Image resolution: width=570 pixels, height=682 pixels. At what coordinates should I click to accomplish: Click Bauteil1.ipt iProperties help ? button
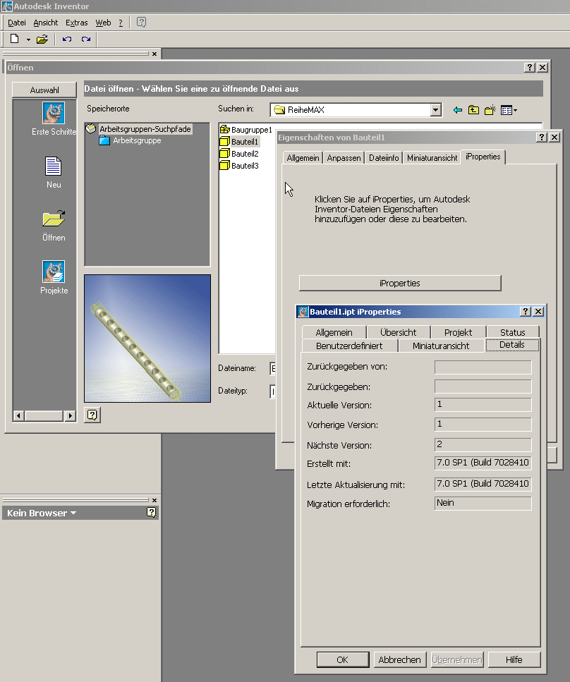pyautogui.click(x=525, y=312)
